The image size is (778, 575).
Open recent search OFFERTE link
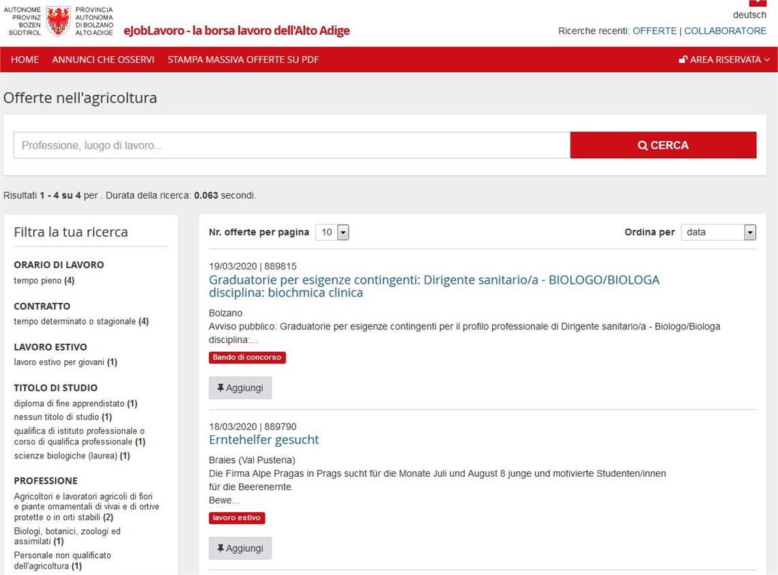click(x=654, y=31)
